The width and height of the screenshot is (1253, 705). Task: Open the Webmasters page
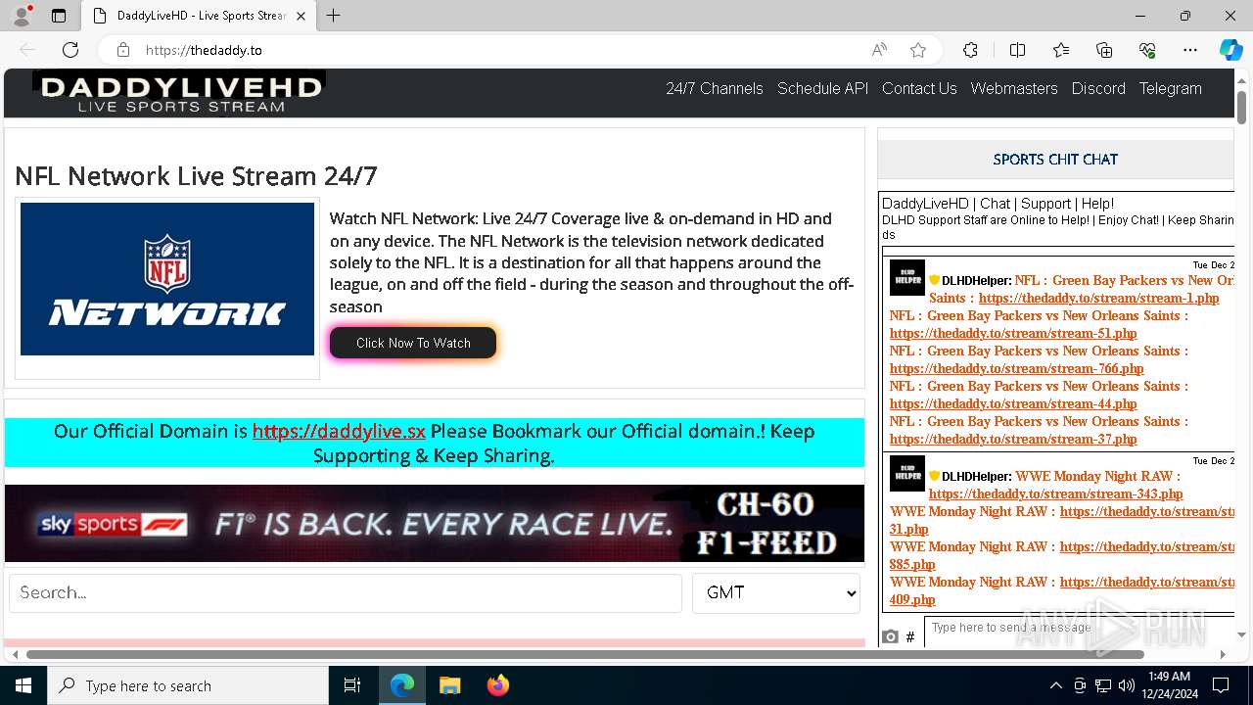(1014, 88)
